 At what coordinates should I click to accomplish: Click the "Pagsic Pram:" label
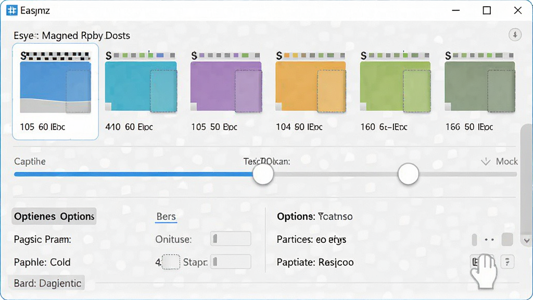(x=43, y=240)
